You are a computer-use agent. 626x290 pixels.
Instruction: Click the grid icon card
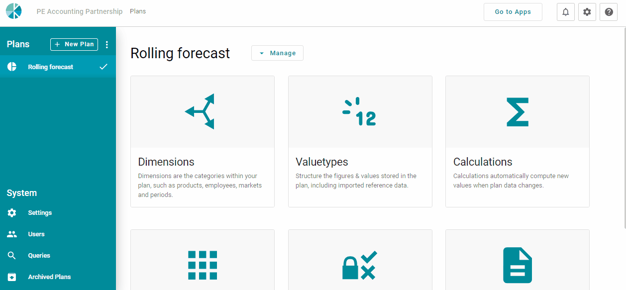click(203, 265)
